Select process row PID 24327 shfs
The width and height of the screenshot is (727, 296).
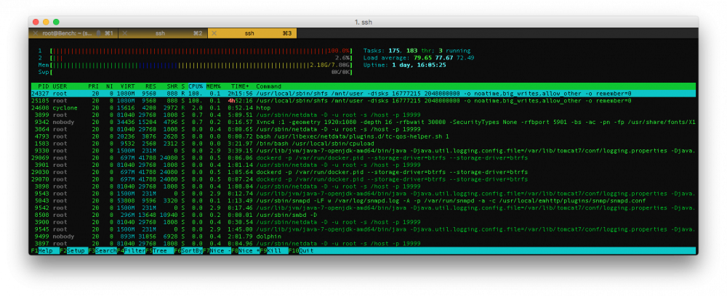point(363,94)
